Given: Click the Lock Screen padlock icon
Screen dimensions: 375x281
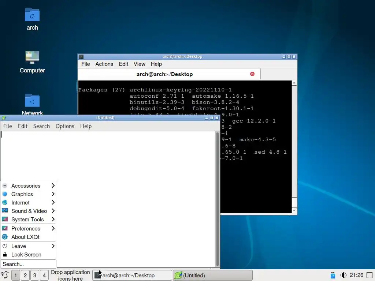Looking at the screenshot, I should [x=5, y=254].
